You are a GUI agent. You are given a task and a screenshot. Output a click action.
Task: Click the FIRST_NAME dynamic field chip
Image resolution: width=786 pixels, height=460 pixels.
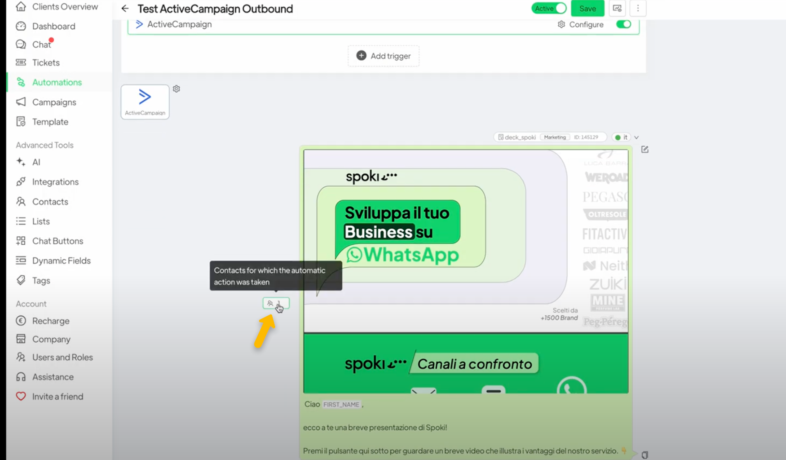click(x=341, y=404)
